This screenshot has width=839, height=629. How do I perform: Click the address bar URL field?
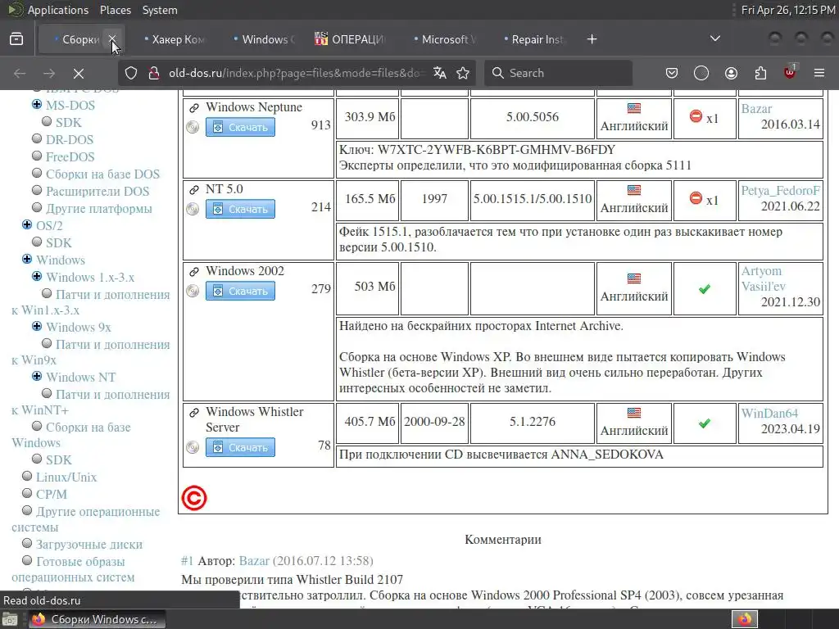(x=297, y=73)
